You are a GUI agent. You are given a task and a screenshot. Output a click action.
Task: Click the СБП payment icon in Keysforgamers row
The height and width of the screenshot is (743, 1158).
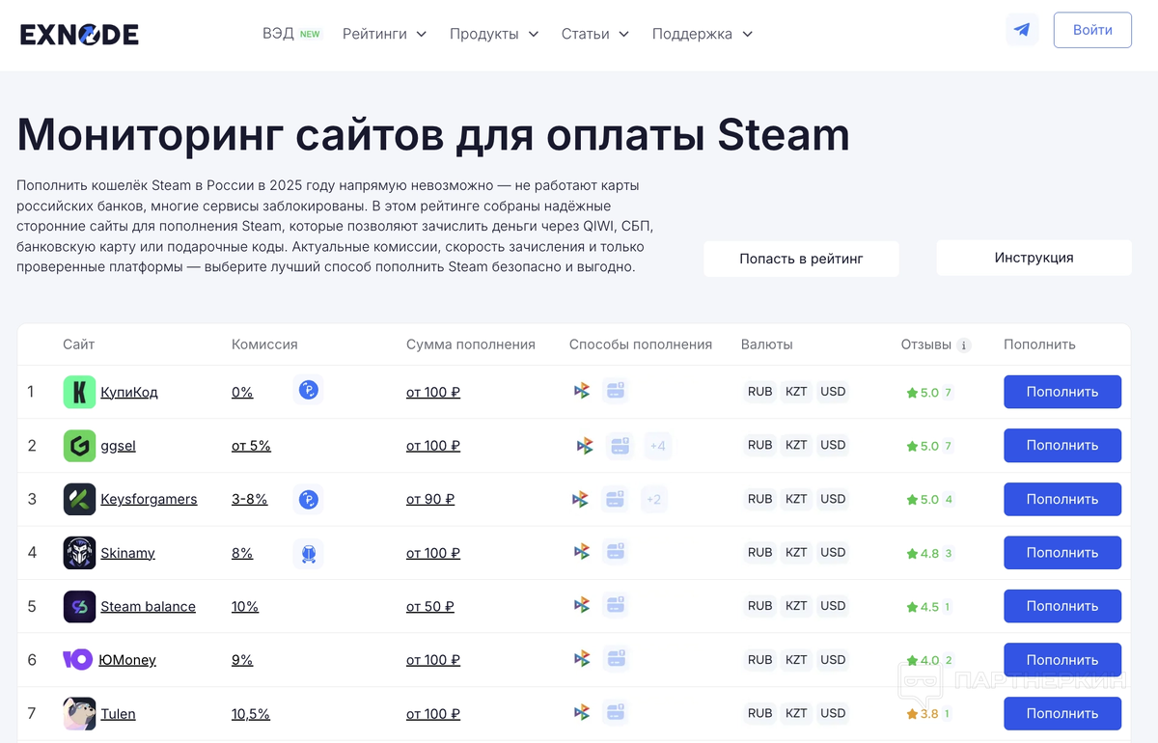pos(579,499)
